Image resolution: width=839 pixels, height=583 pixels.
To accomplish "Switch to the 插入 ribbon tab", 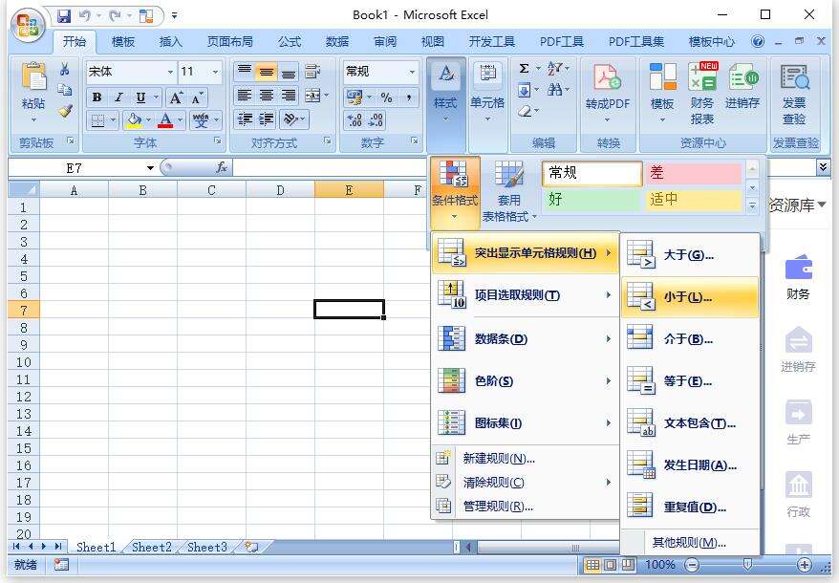I will 171,42.
